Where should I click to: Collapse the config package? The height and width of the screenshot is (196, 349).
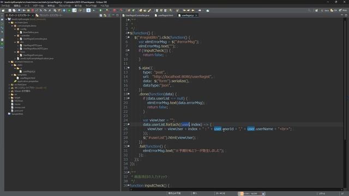(x=15, y=29)
